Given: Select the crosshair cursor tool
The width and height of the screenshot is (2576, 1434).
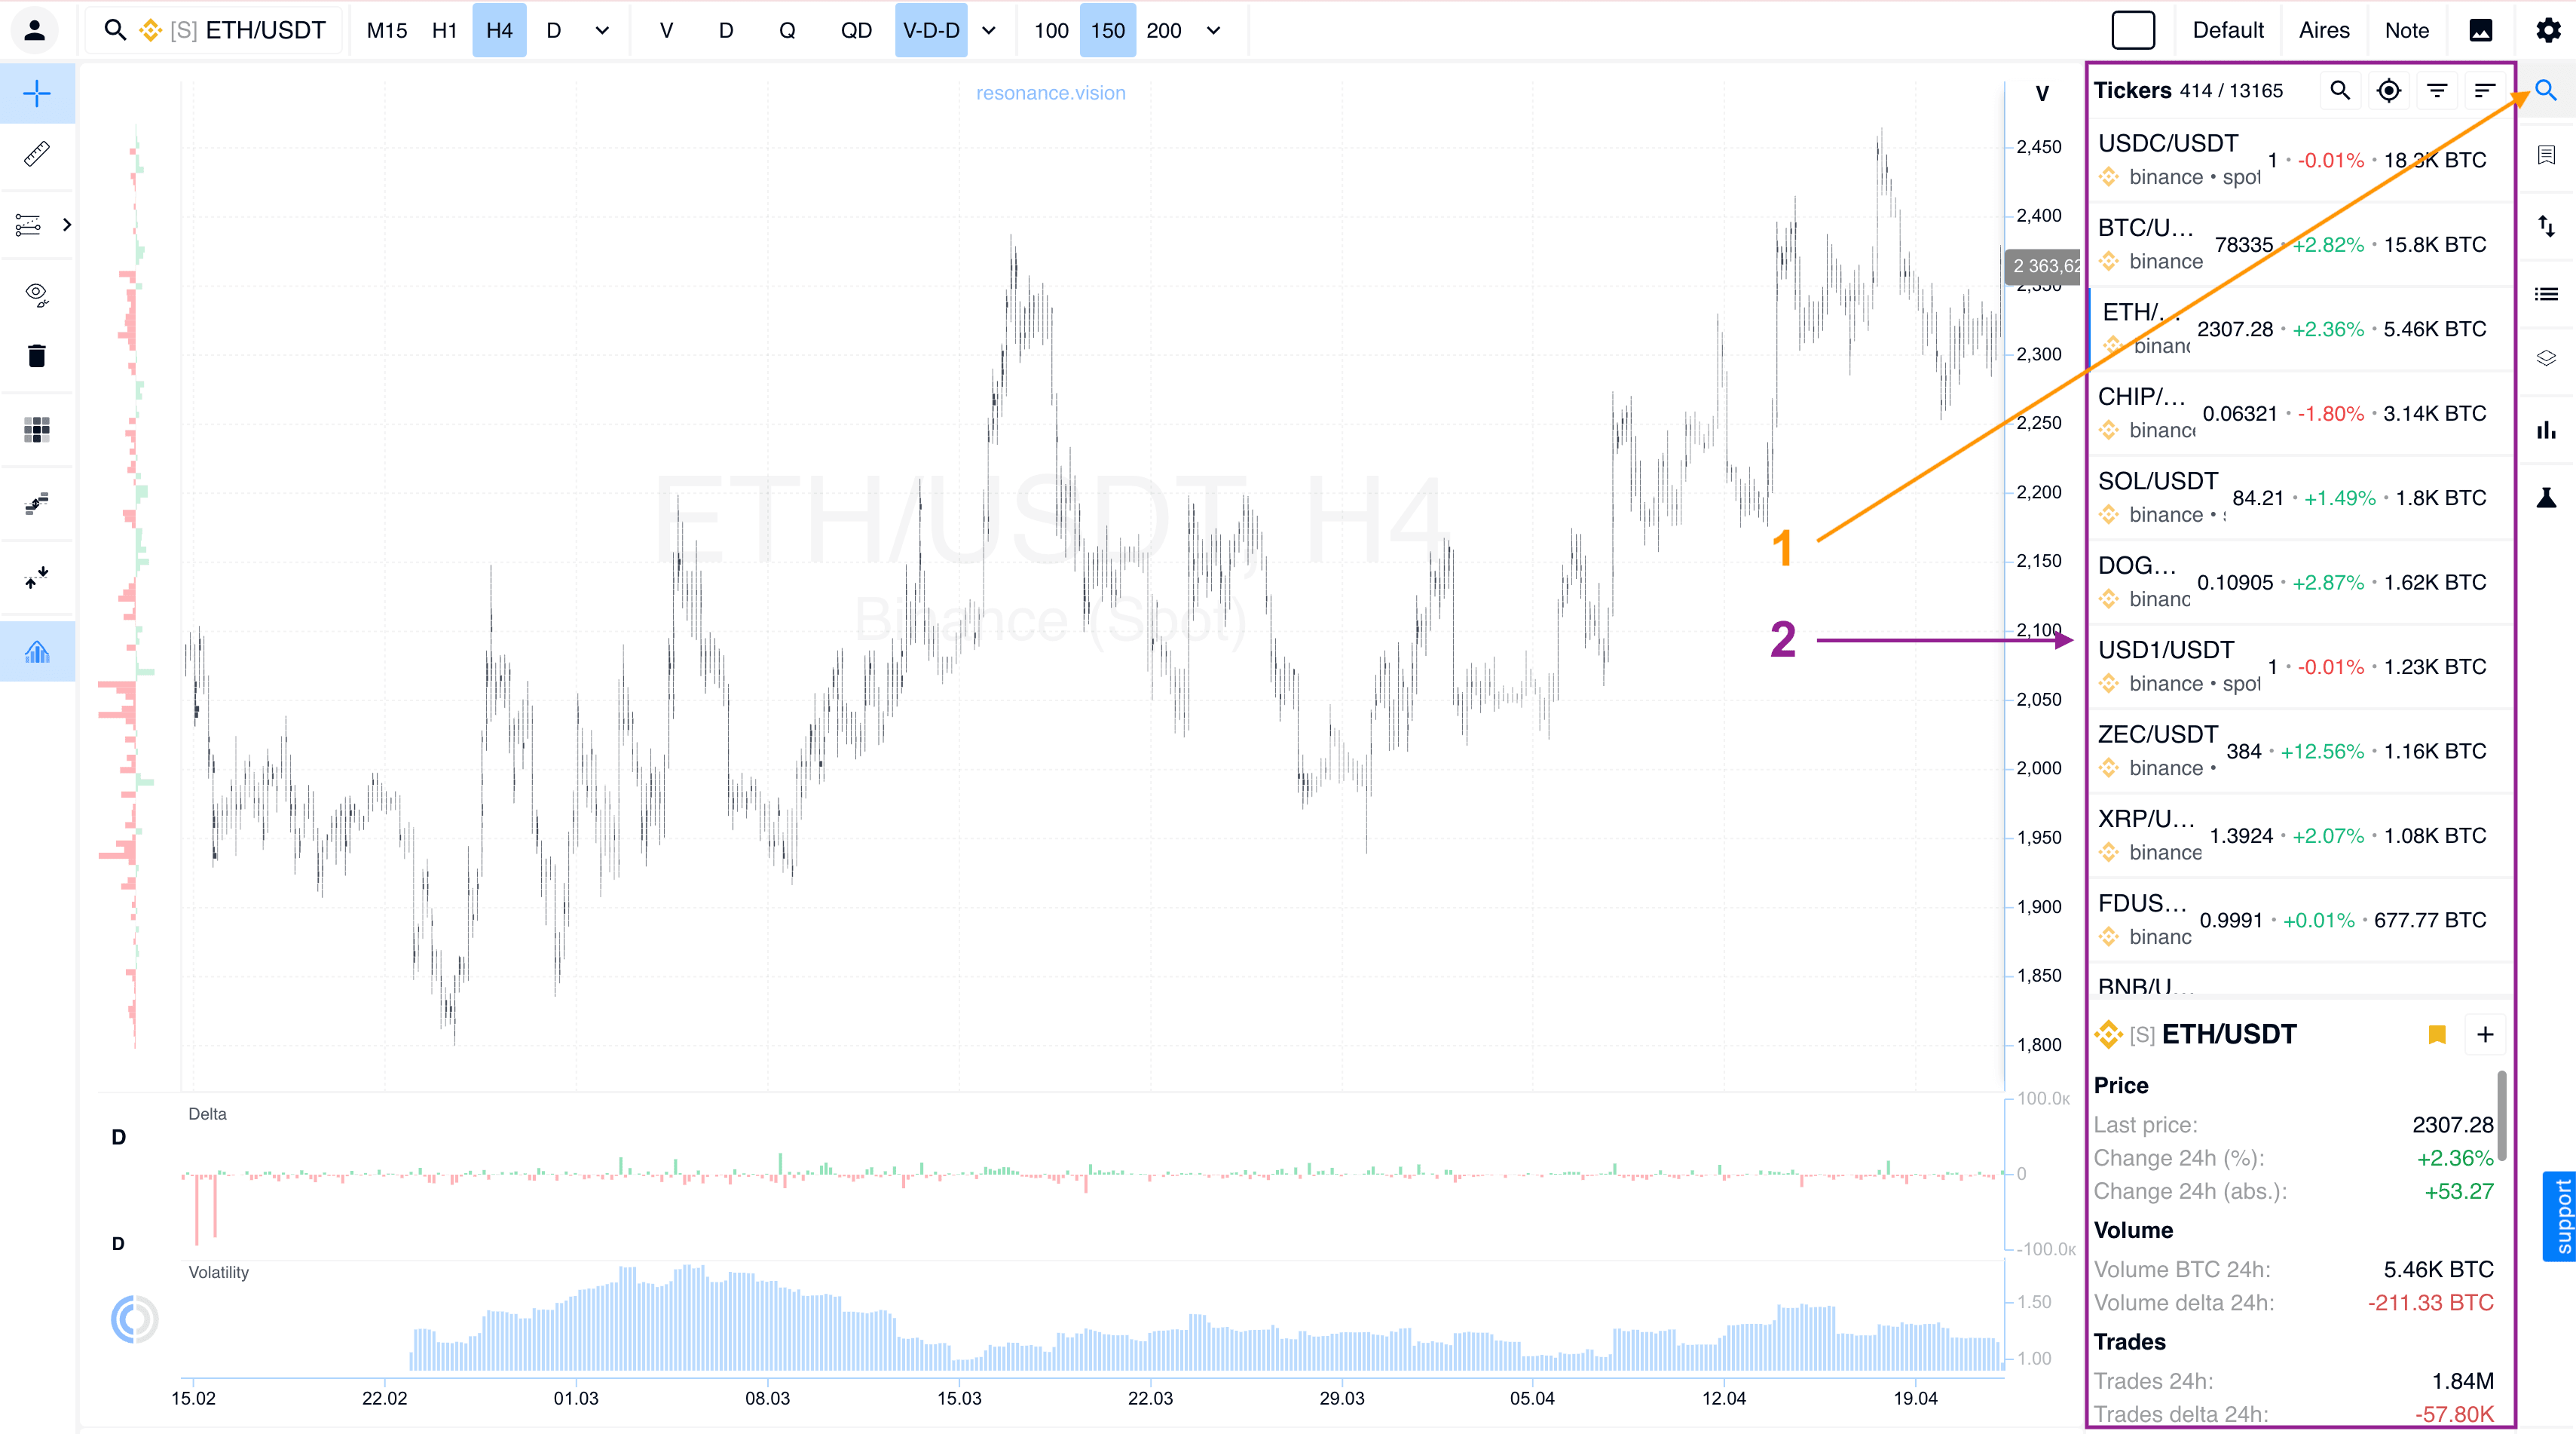Looking at the screenshot, I should [x=37, y=94].
